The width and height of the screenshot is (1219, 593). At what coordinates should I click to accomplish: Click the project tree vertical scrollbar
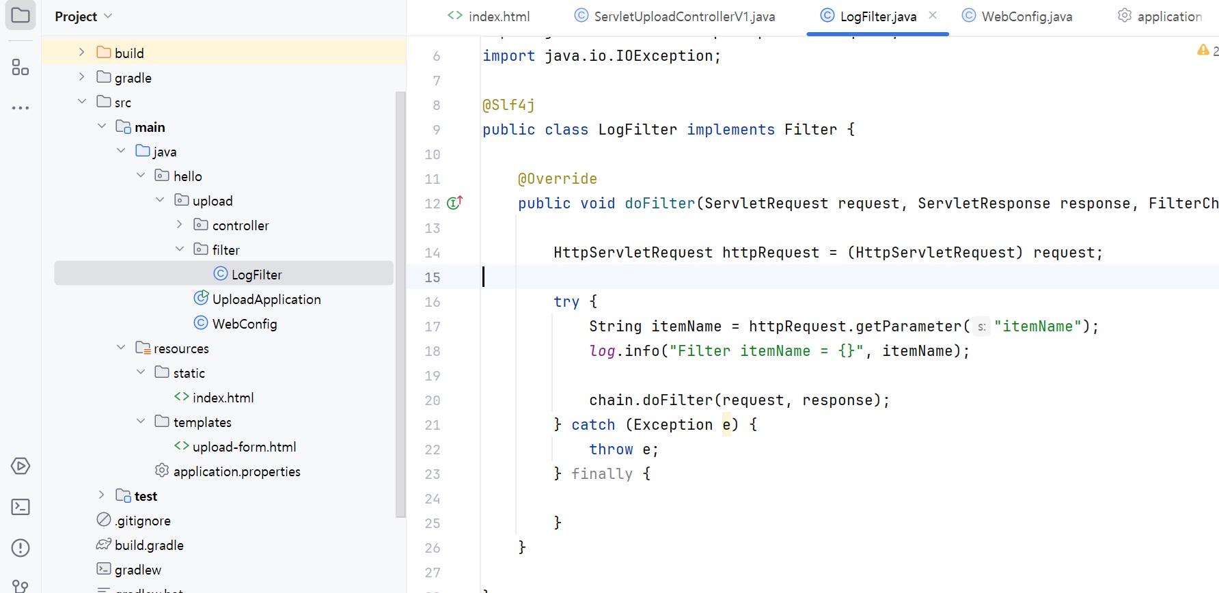(400, 304)
